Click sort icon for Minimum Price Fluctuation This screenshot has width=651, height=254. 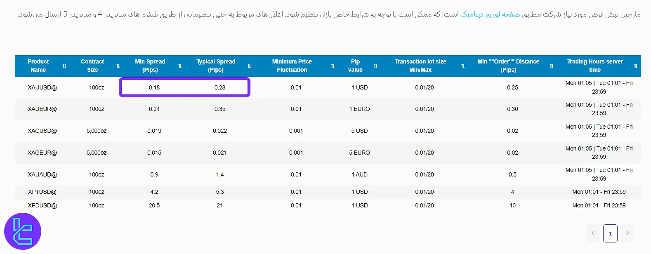pyautogui.click(x=333, y=66)
